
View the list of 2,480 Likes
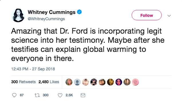coord(49,82)
